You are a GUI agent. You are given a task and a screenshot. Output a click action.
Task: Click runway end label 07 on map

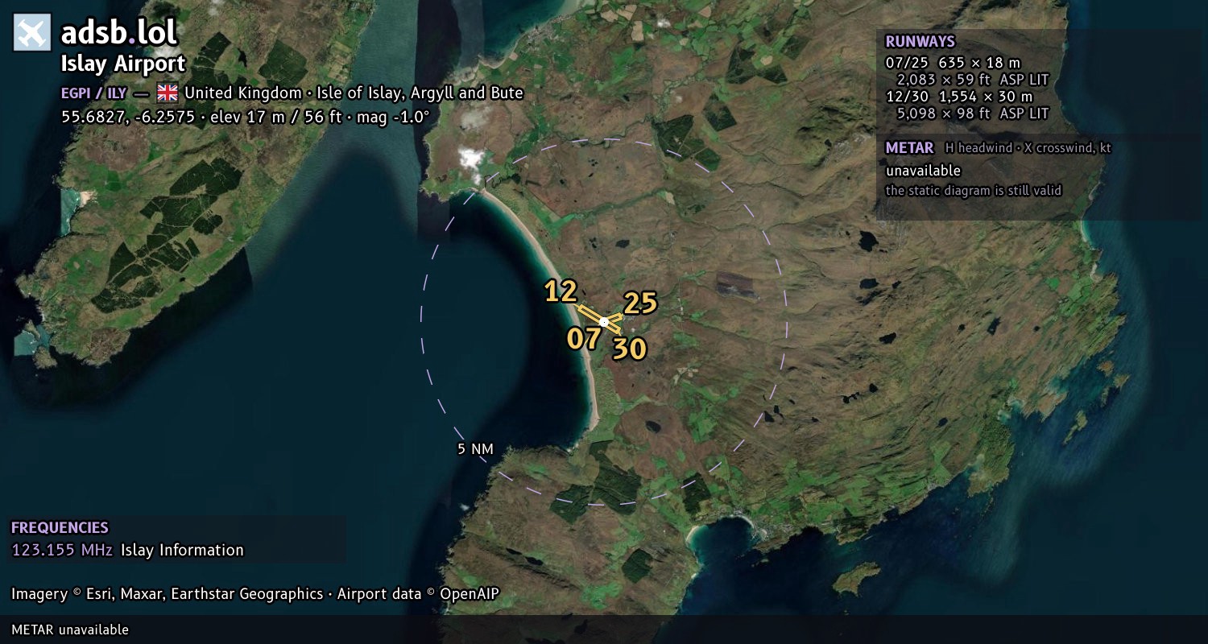coord(584,339)
